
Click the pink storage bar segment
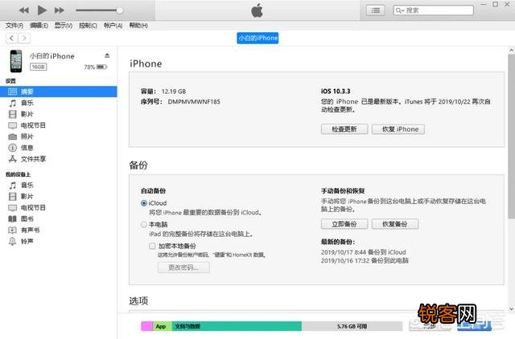pyautogui.click(x=146, y=326)
